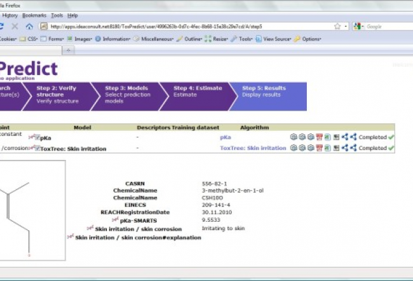Click the third hexagon icon in the pKa row
Image resolution: width=413 pixels, height=281 pixels.
(311, 137)
